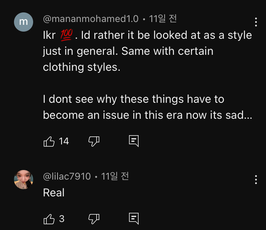This screenshot has height=230, width=266.
Task: Click the "Real" comment text
Action: pos(54,193)
